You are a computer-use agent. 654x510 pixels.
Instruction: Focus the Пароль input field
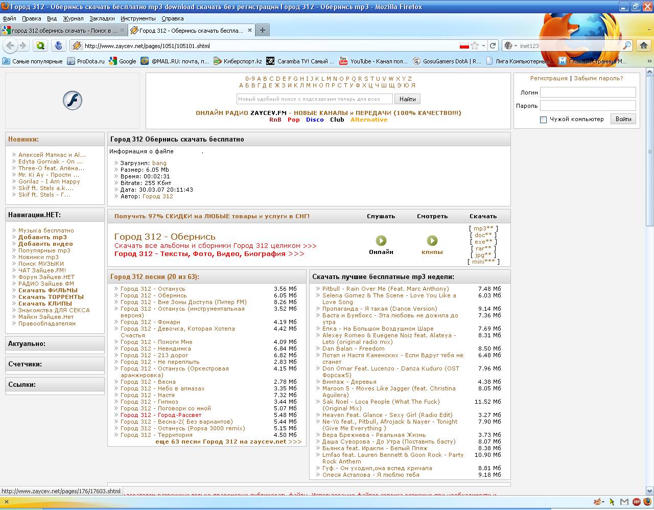588,106
